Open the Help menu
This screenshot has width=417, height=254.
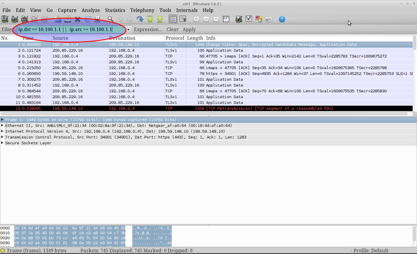tap(208, 10)
